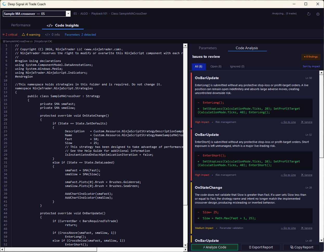Image resolution: width=324 pixels, height=252 pixels.
Task: Click the issues list scroll down arrow
Action: 321,241
